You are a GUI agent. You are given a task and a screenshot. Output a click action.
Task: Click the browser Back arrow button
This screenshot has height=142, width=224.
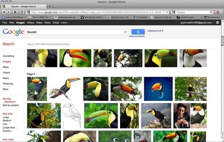pos(4,12)
